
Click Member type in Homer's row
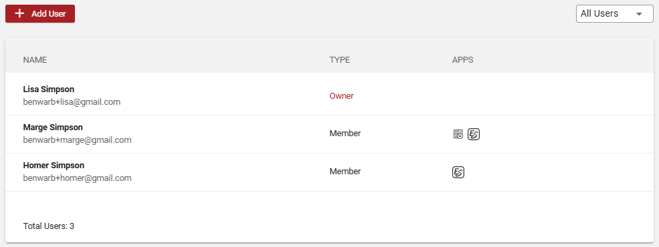click(345, 172)
